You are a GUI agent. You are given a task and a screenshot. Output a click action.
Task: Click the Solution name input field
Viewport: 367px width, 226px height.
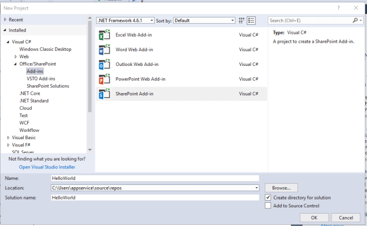(x=155, y=197)
